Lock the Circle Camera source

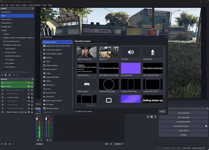pyautogui.click(x=32, y=97)
